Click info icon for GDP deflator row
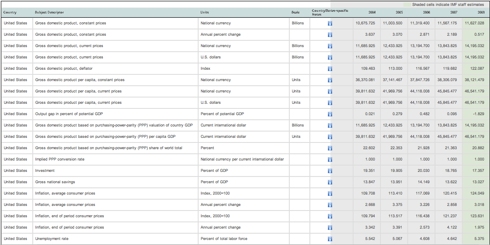The width and height of the screenshot is (490, 245). 330,68
